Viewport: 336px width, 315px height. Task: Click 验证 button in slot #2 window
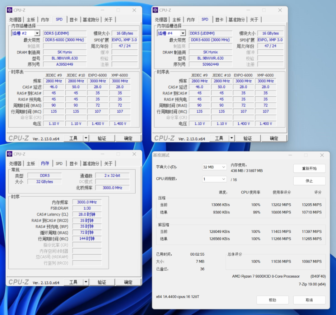pos(102,138)
